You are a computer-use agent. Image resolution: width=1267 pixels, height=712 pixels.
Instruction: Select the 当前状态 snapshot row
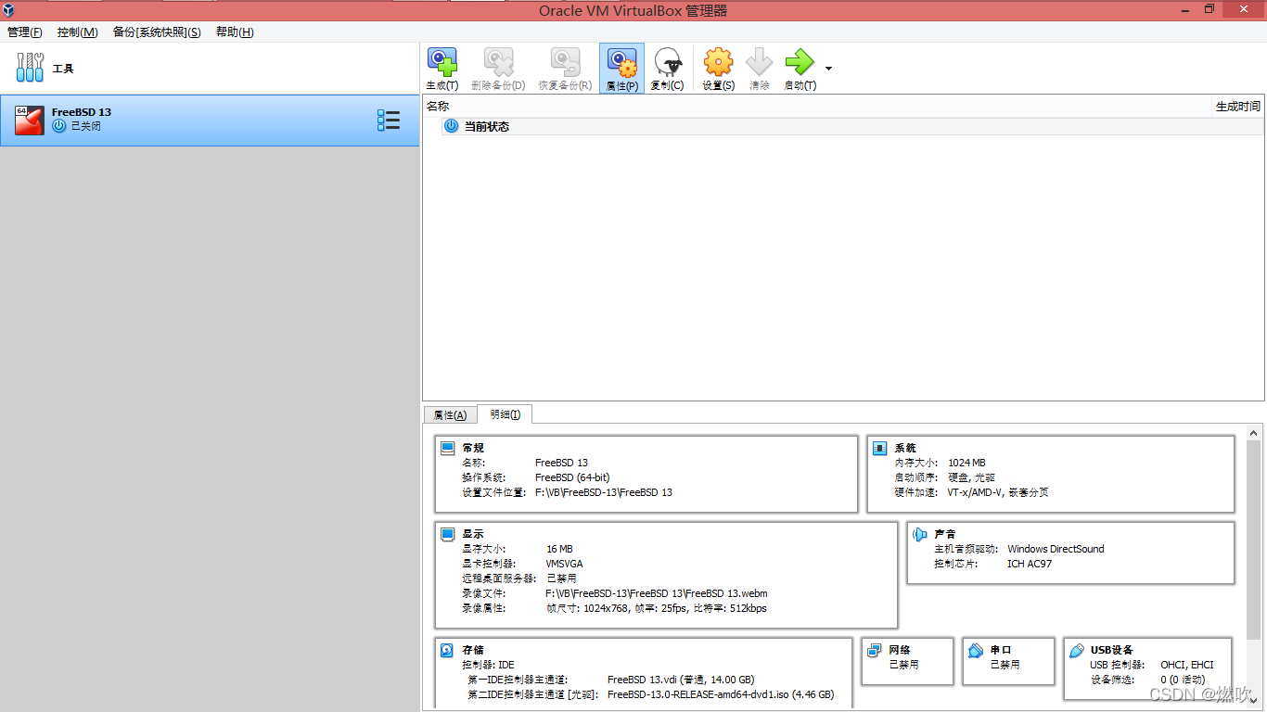point(852,126)
